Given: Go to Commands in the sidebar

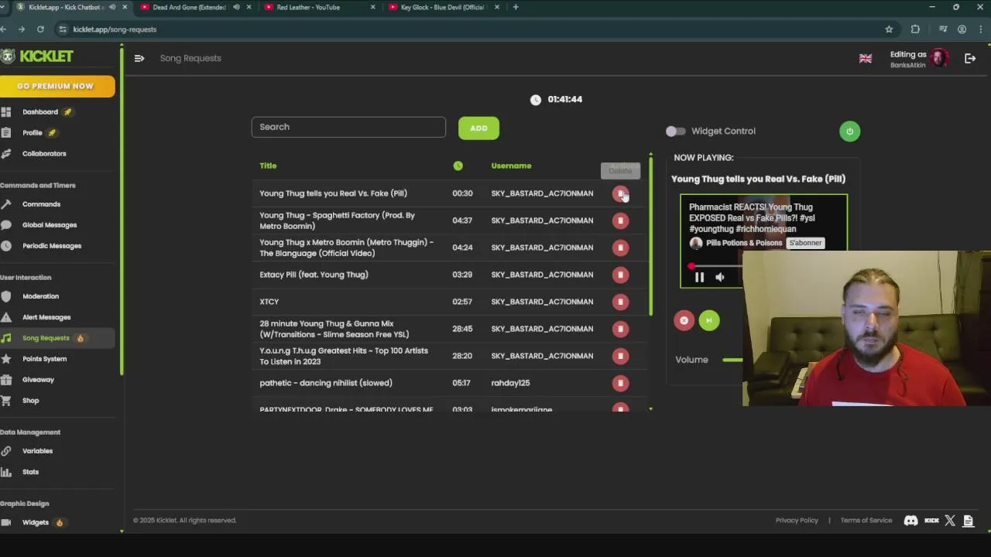Looking at the screenshot, I should 41,204.
